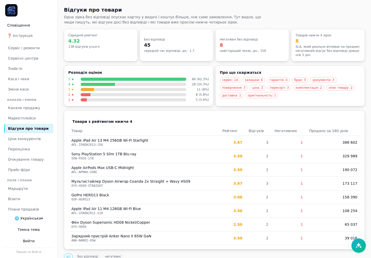Open the Українська language dropdown
This screenshot has height=258, width=371.
point(29,218)
